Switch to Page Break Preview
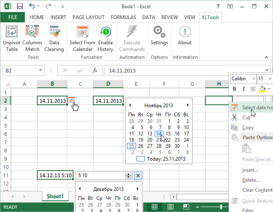273x212 pixels. (186, 207)
